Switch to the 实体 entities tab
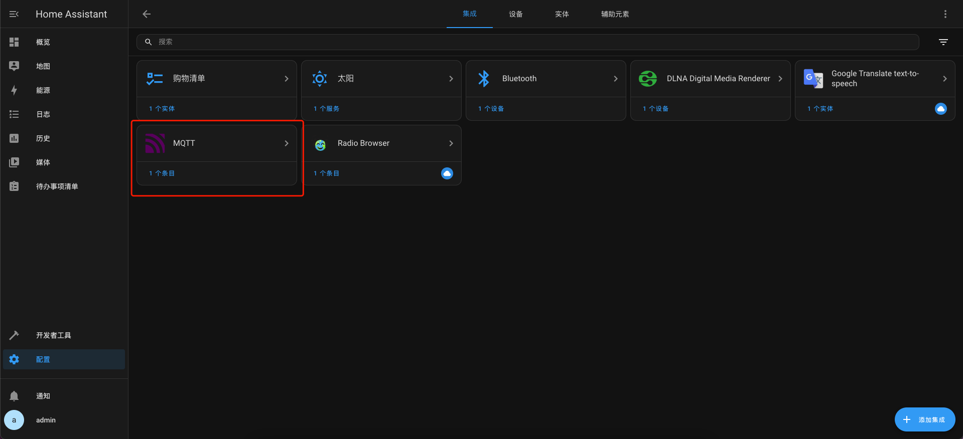This screenshot has width=963, height=439. coord(562,14)
